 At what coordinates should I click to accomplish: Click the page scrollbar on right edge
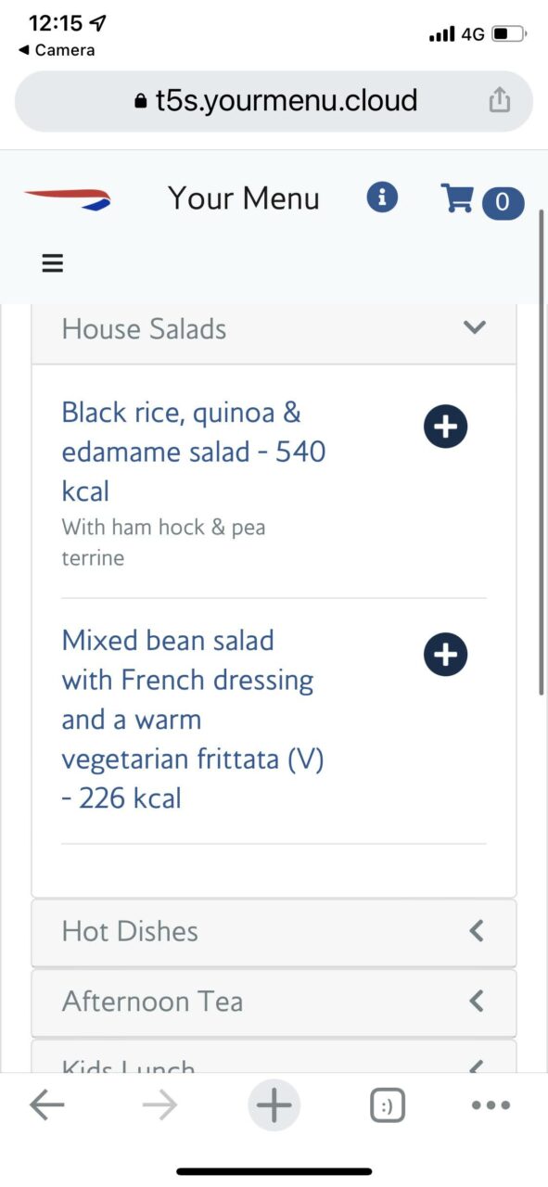pos(542,454)
